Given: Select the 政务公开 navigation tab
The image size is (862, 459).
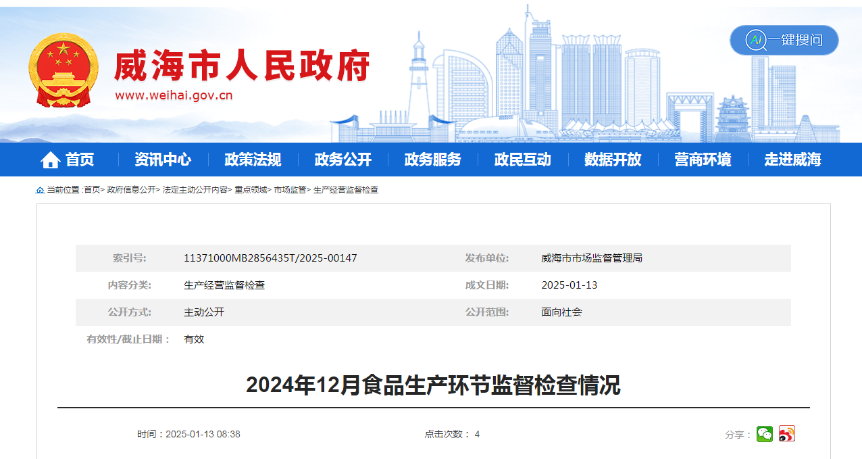Looking at the screenshot, I should 343,160.
